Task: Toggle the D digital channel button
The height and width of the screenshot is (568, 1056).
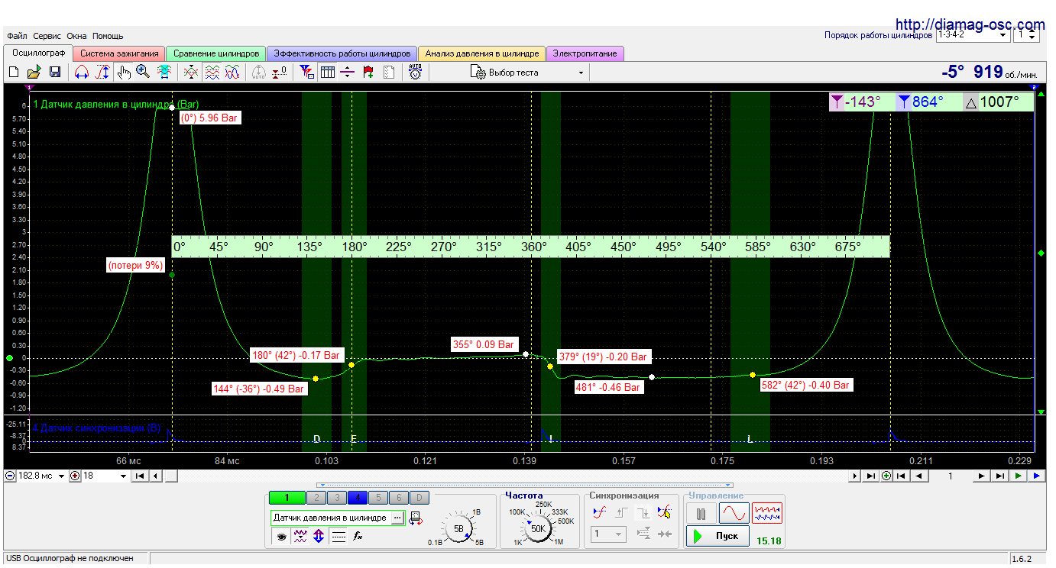Action: [x=419, y=498]
